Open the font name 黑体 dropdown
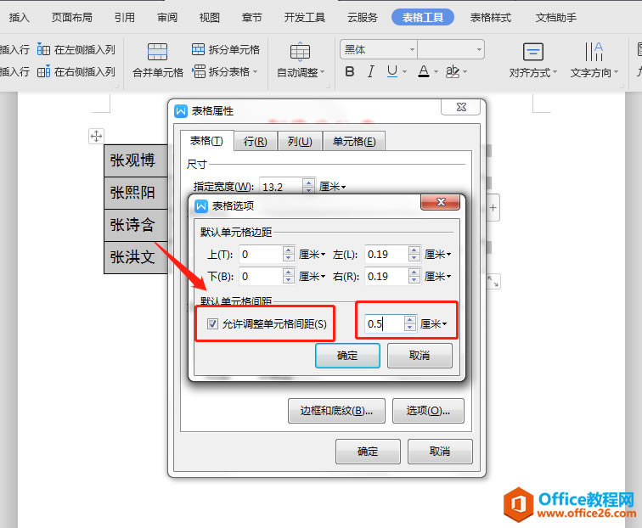The width and height of the screenshot is (642, 528). point(412,50)
